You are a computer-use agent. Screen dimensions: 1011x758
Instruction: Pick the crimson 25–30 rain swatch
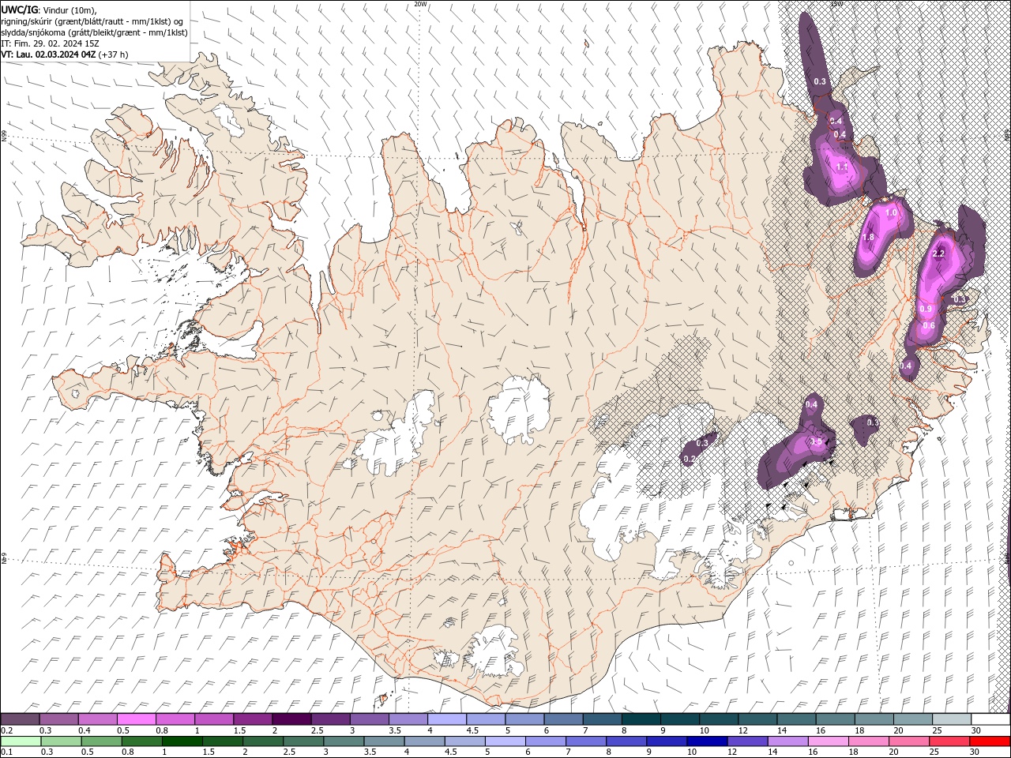pos(949,741)
